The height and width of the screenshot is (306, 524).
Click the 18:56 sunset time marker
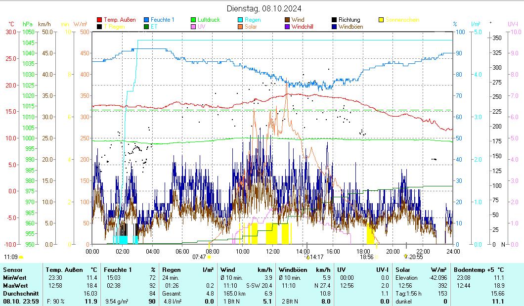click(x=366, y=257)
